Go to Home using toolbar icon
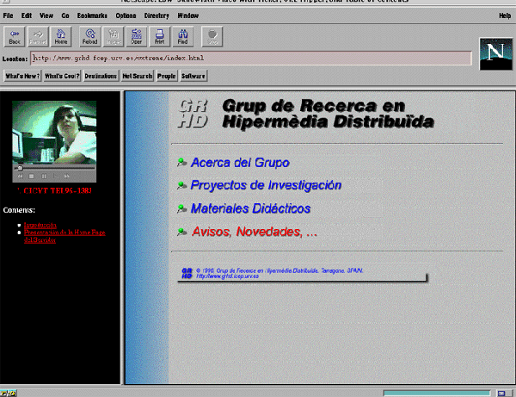The image size is (516, 397). point(61,35)
